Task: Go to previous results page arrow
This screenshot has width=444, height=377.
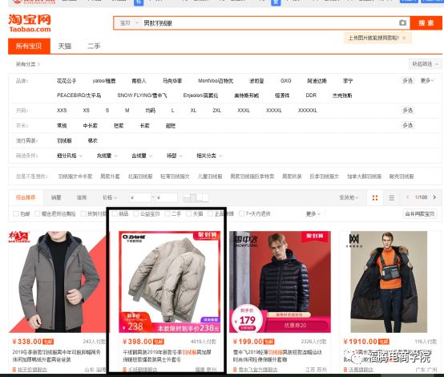Action: (x=407, y=197)
